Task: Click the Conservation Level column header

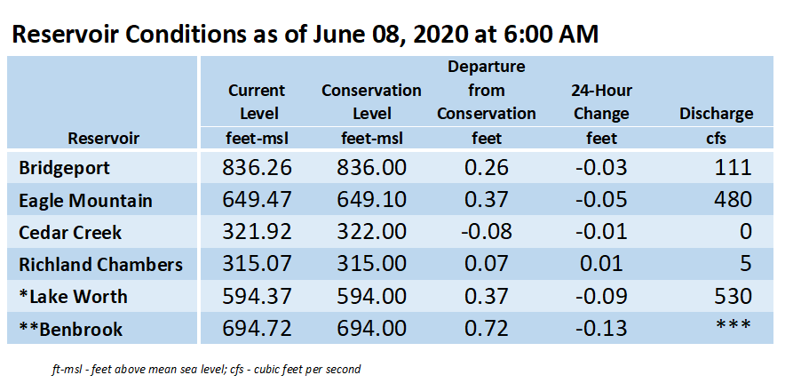Action: coord(371,101)
